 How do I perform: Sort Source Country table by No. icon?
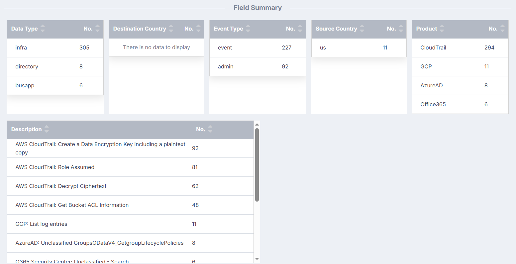coord(401,29)
